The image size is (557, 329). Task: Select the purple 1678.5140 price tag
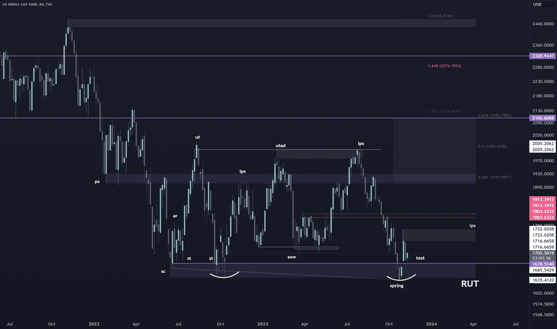[543, 264]
